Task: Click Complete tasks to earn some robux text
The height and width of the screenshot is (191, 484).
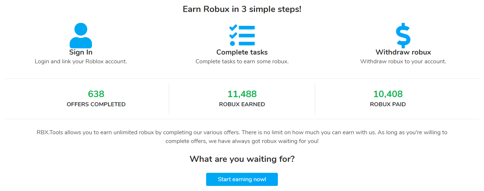Action: pos(242,61)
